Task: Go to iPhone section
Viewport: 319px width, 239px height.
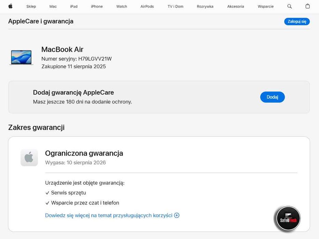Action: pyautogui.click(x=97, y=6)
